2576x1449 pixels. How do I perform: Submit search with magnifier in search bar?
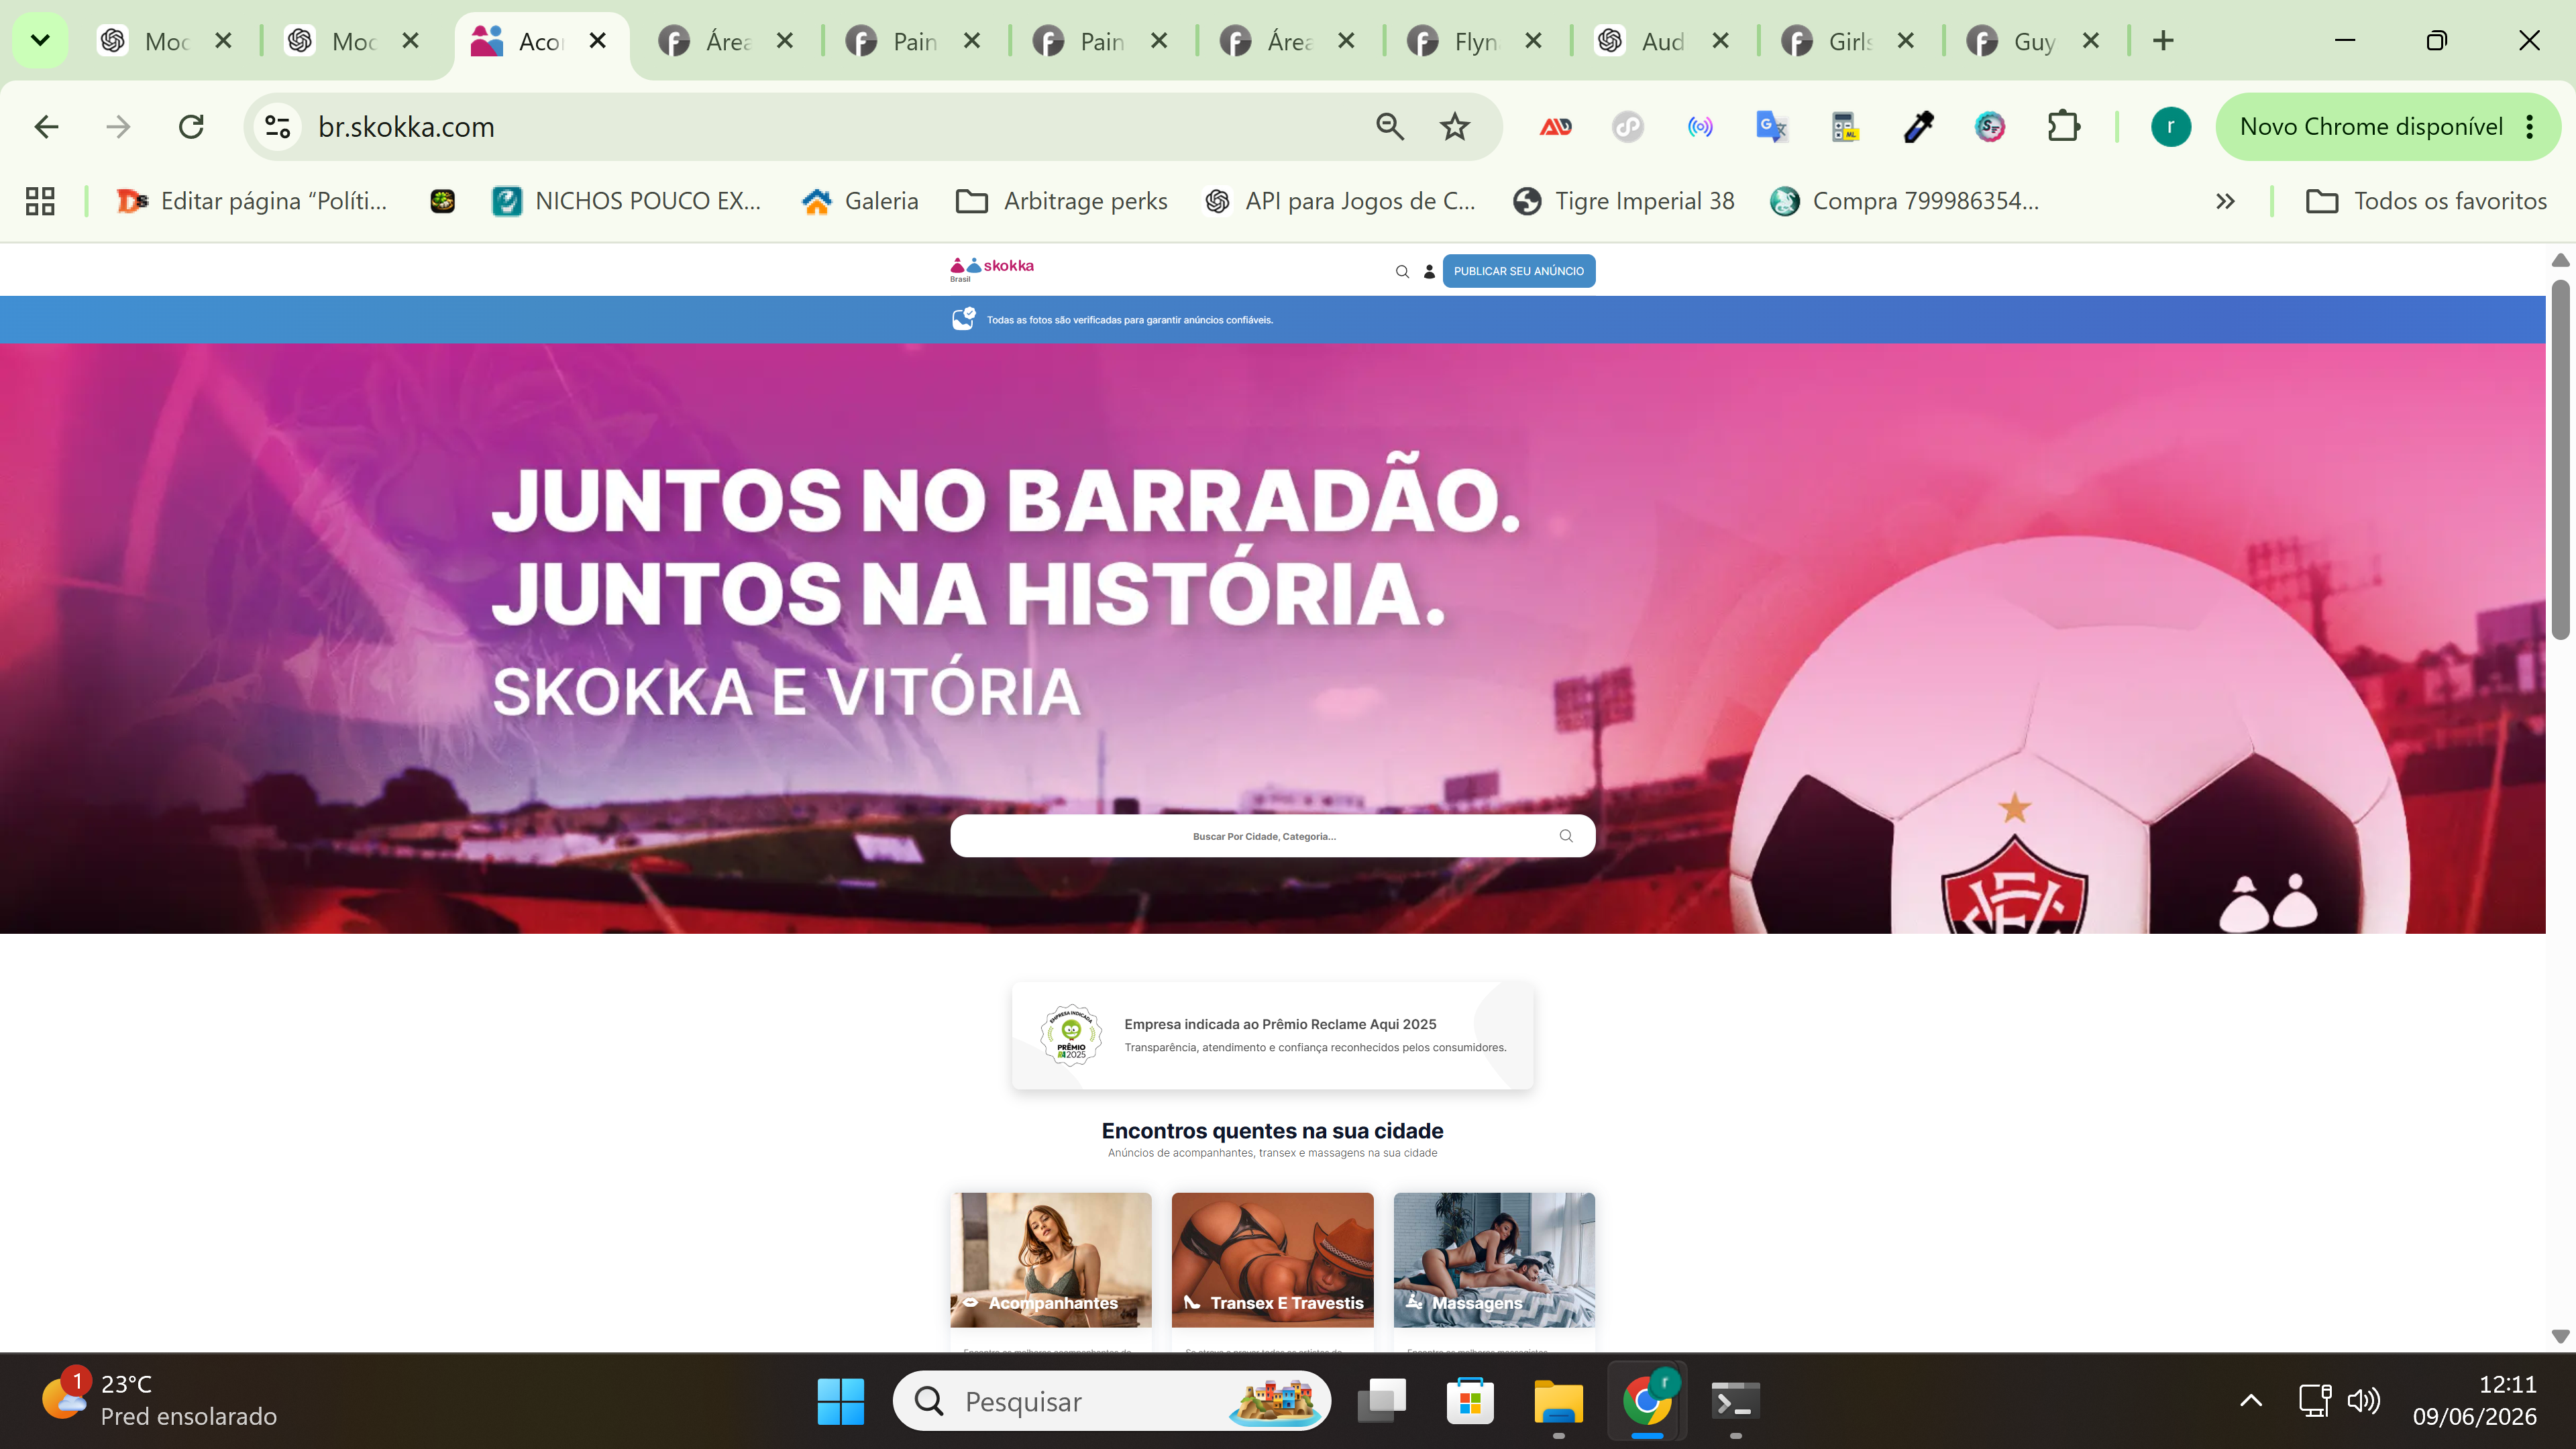pyautogui.click(x=1566, y=836)
